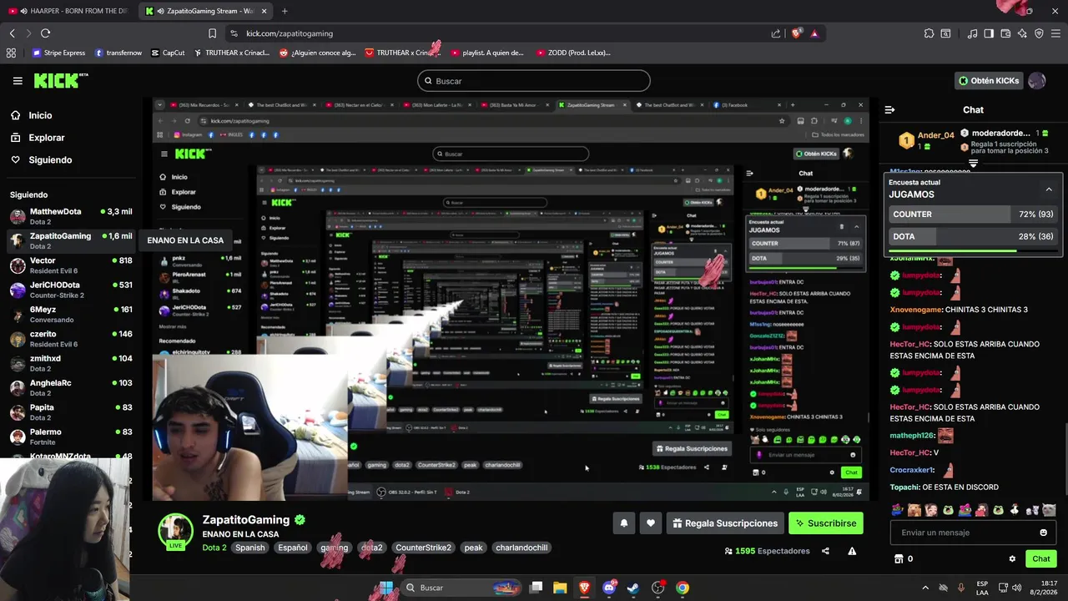The width and height of the screenshot is (1068, 601).
Task: Open the Dota 2 category link
Action: (x=214, y=548)
